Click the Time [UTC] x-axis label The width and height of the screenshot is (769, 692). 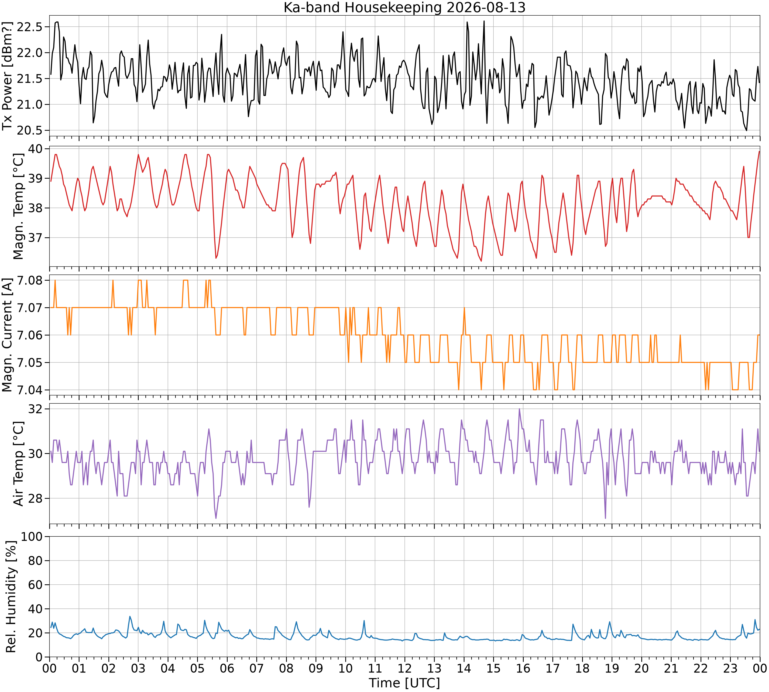tap(405, 683)
